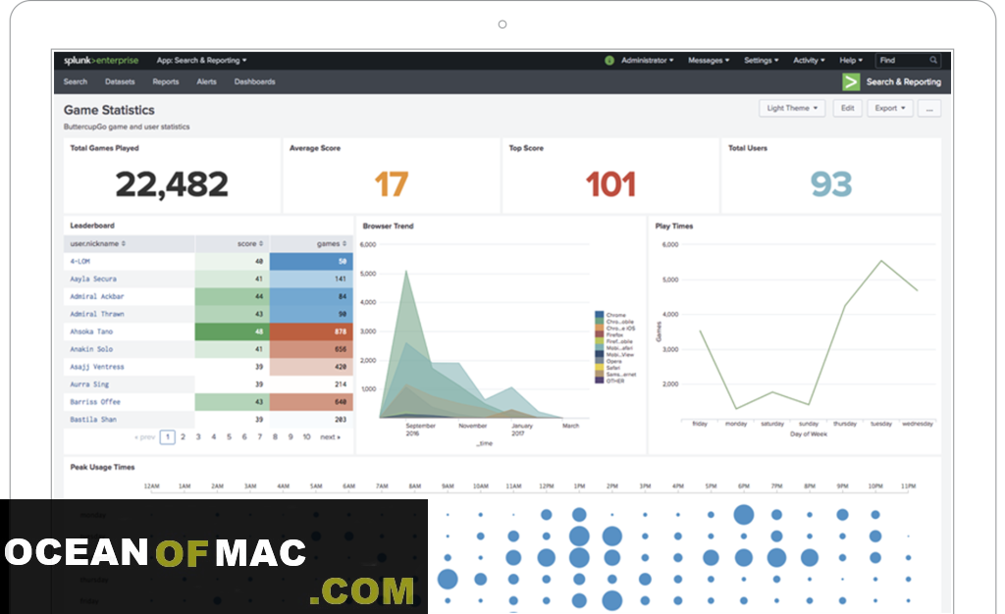Open the Anakin Solo leaderboard entry
Viewport: 1005px width, 614px height.
pos(91,349)
